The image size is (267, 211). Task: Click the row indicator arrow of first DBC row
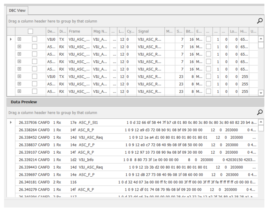tap(11, 39)
